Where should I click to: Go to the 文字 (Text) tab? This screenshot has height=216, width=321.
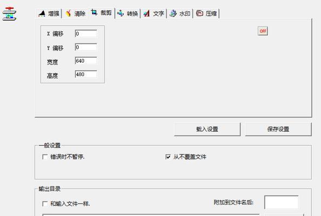154,13
